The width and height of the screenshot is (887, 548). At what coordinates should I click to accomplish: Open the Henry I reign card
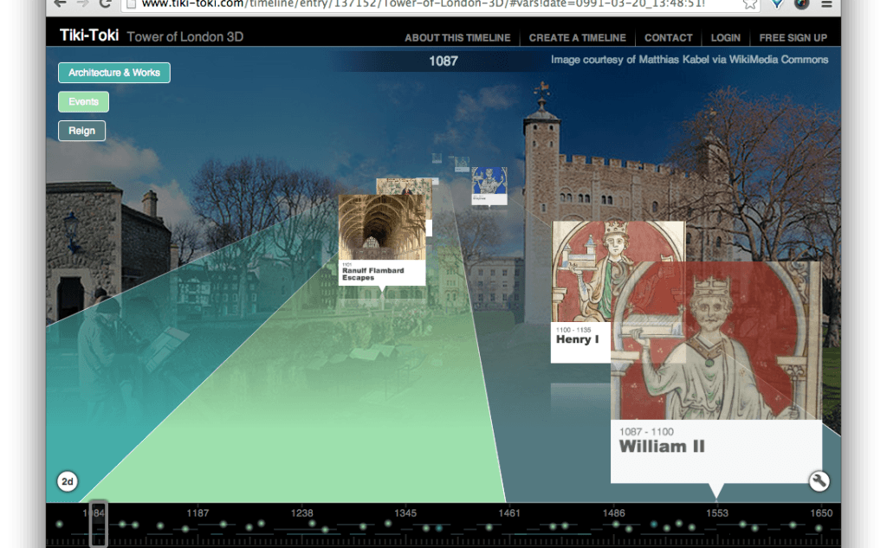tap(580, 339)
